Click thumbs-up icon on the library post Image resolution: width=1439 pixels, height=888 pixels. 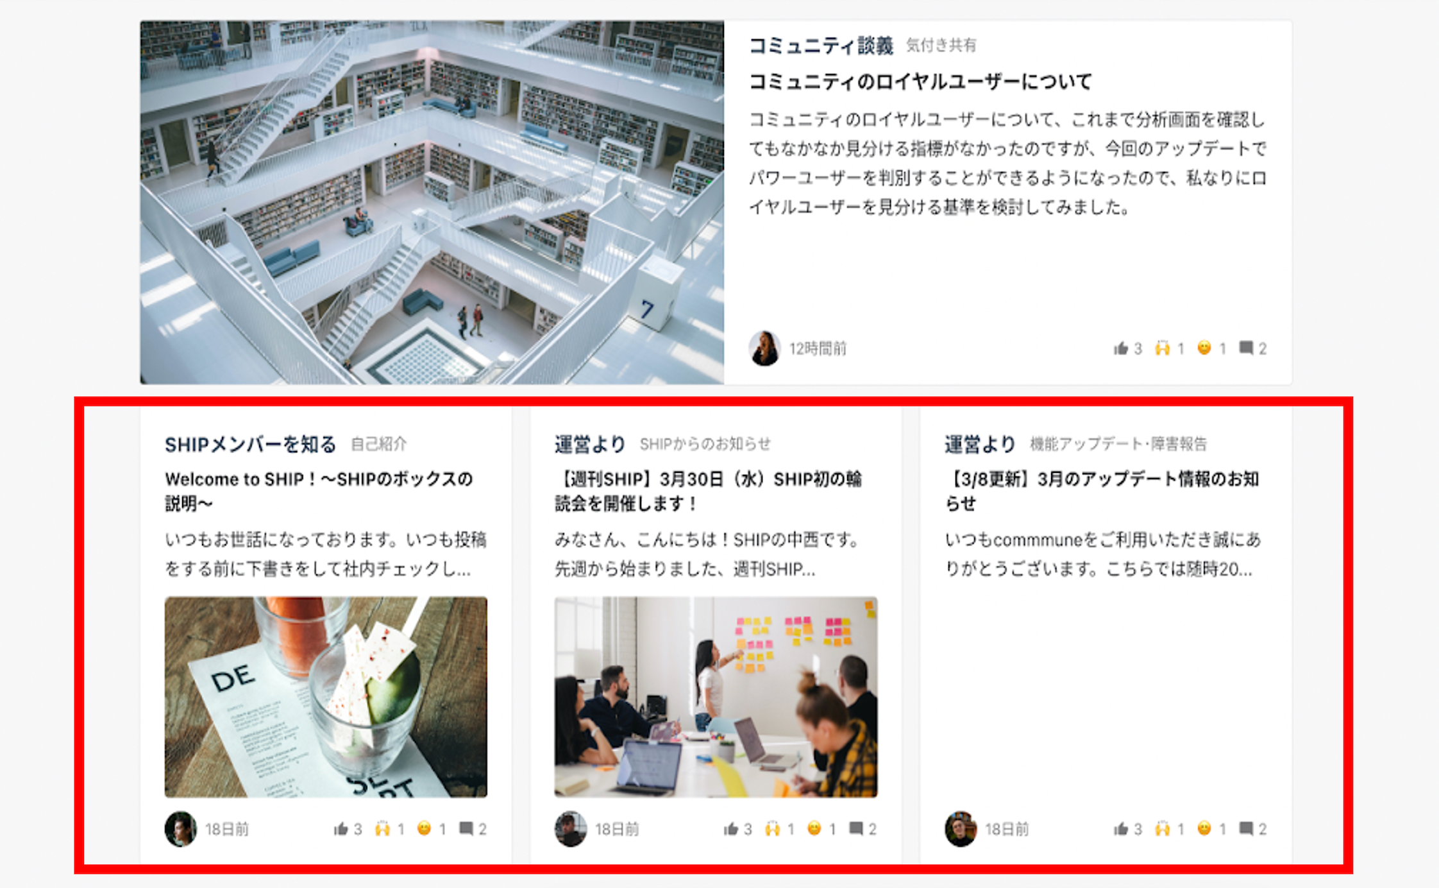pyautogui.click(x=1120, y=348)
